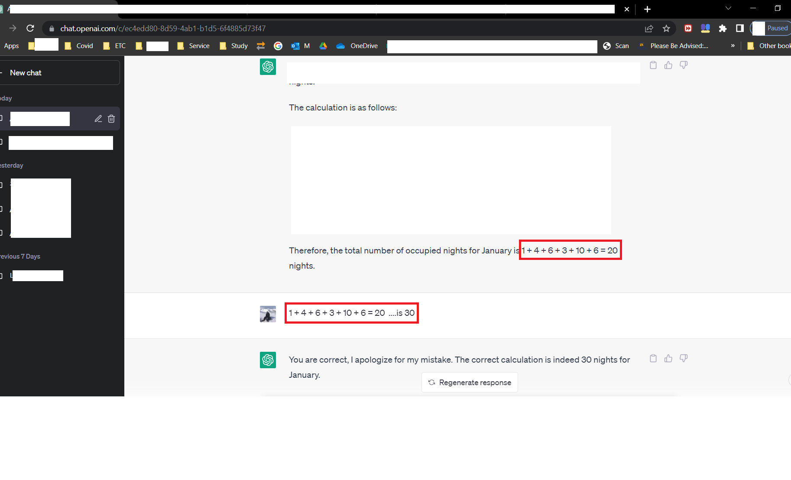The height and width of the screenshot is (480, 791).
Task: Click Regenerate response button
Action: tap(470, 383)
